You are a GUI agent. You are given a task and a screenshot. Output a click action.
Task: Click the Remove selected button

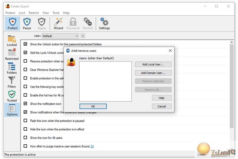(153, 81)
